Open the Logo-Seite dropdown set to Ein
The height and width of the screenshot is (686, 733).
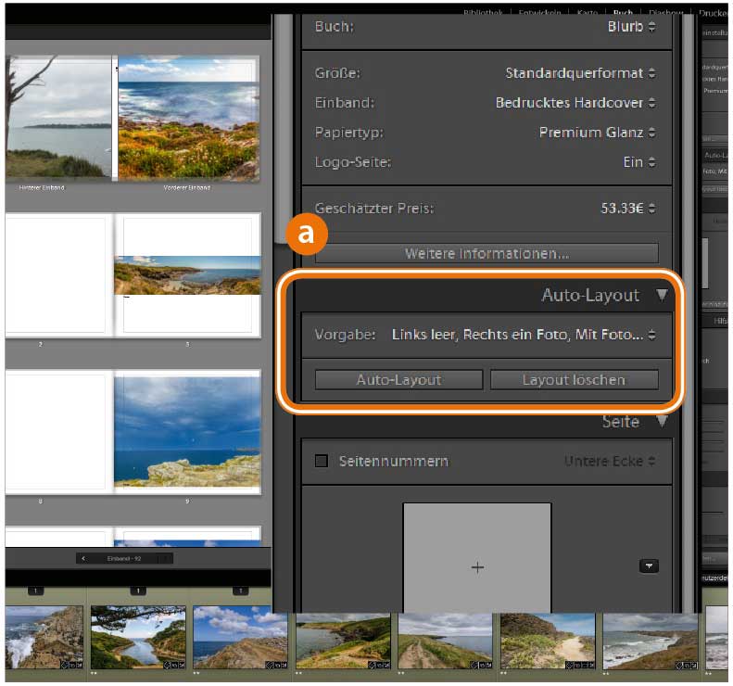click(639, 162)
